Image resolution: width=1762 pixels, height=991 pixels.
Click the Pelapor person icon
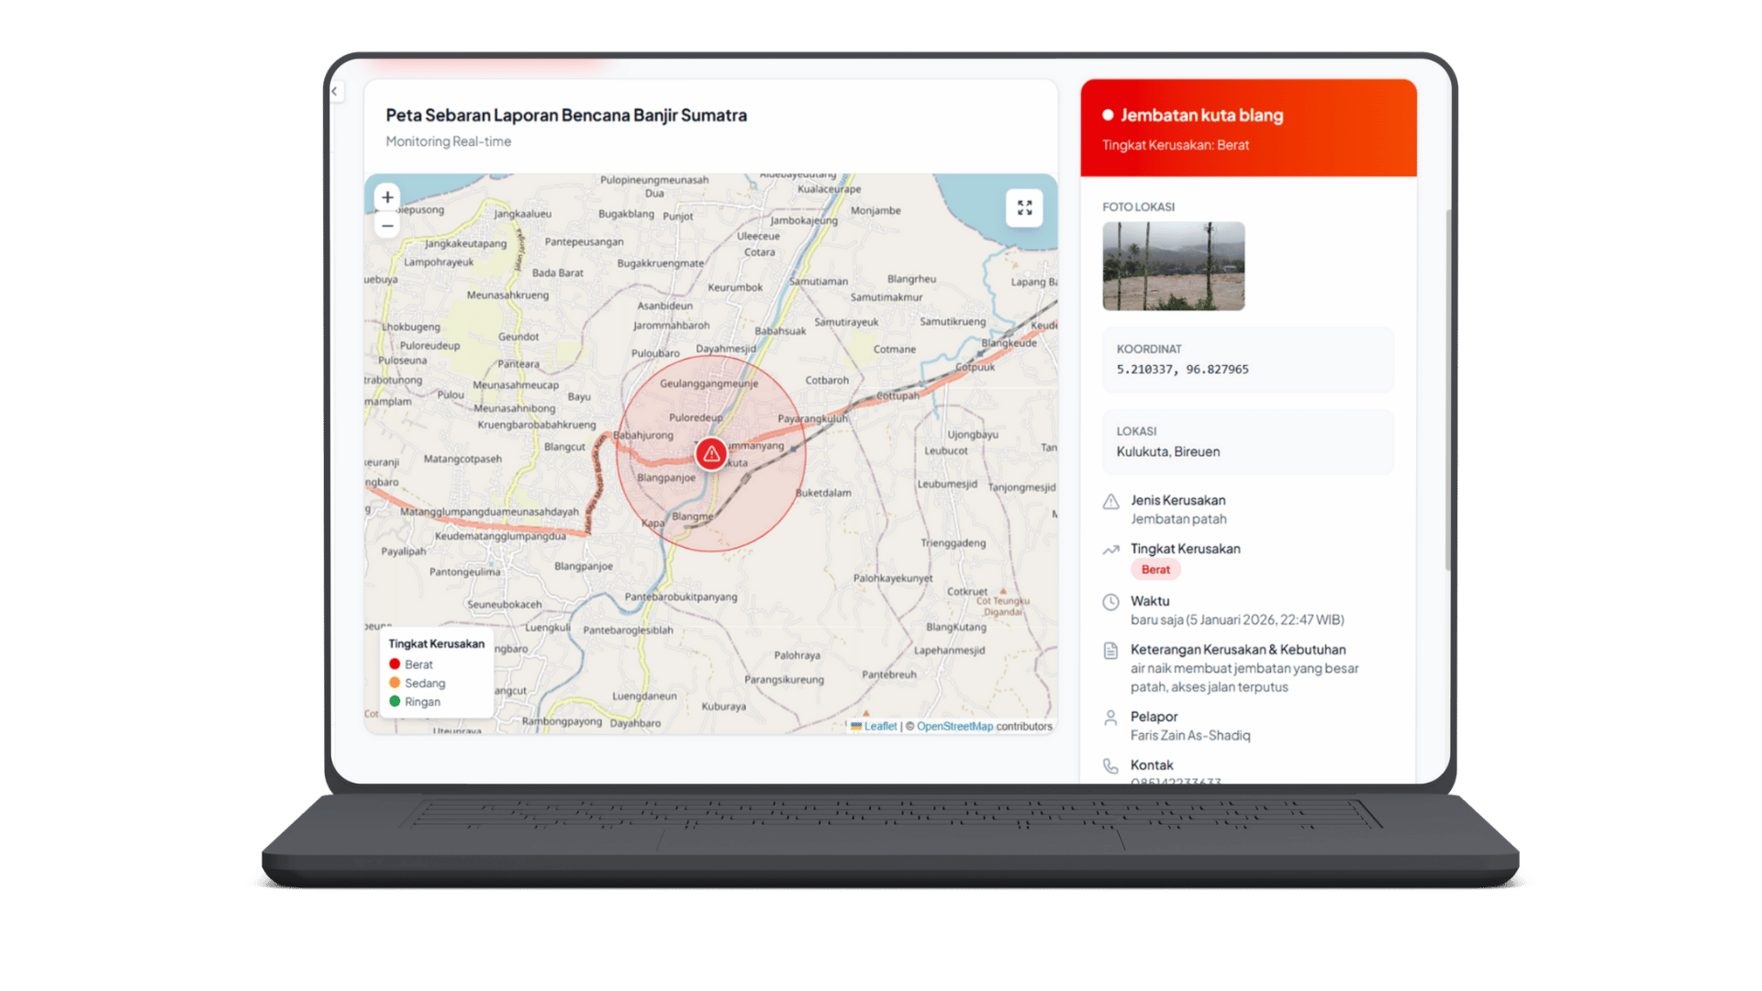1111,718
